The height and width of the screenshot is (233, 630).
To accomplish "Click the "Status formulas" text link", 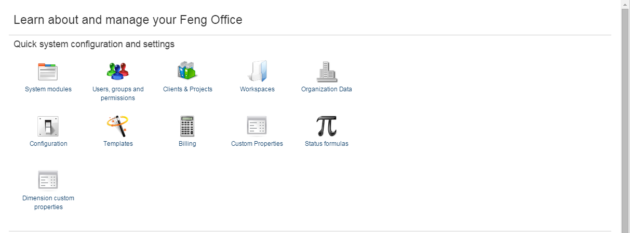I will 327,144.
